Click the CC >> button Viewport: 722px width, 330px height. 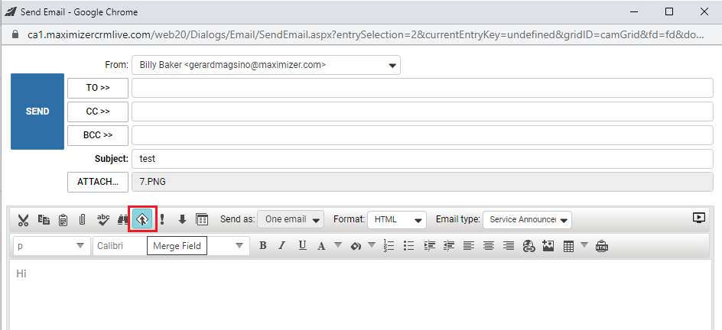pos(98,112)
